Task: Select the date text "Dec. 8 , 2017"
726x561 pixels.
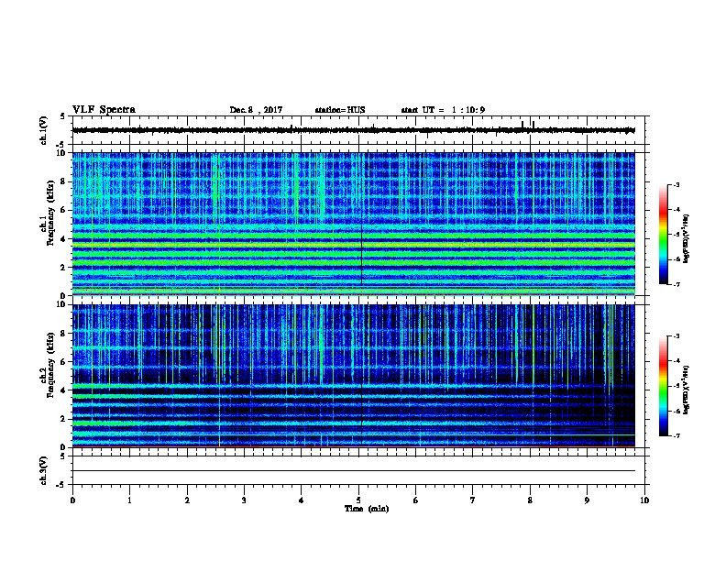Action: tap(256, 110)
